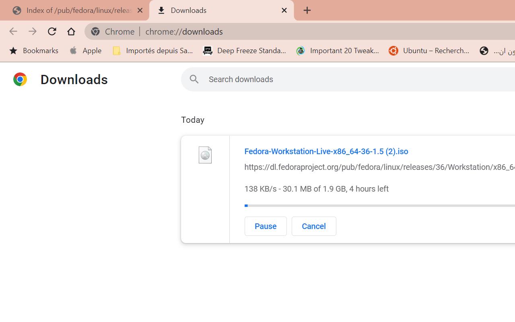Click the Chrome logo beside Downloads title
Image resolution: width=515 pixels, height=322 pixels.
[x=20, y=79]
